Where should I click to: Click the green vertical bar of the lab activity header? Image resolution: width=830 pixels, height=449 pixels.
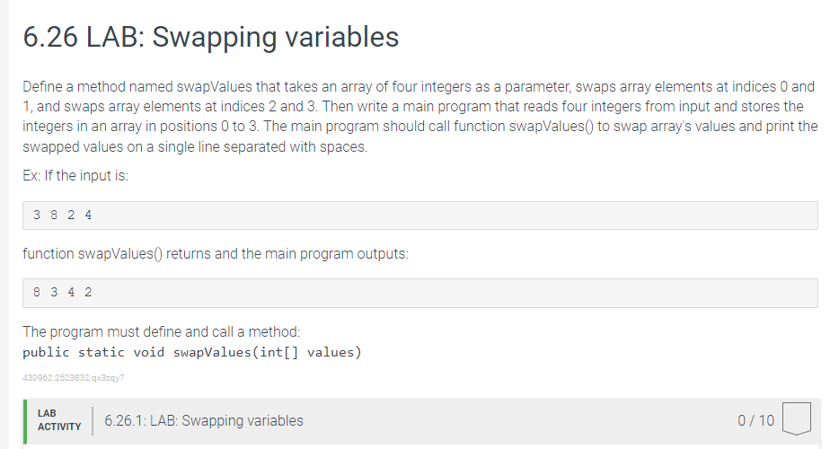25,421
